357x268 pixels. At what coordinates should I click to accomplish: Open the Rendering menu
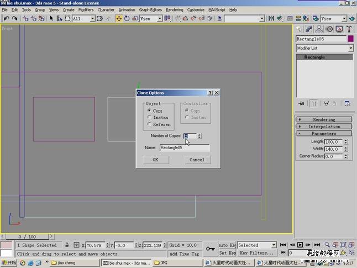point(174,10)
